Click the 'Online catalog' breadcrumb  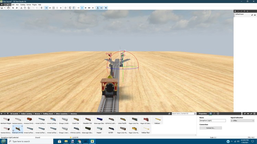coord(26,114)
